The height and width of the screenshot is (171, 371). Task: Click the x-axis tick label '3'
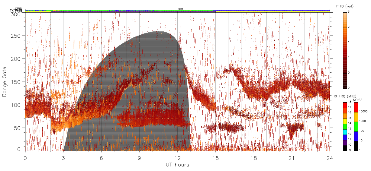[x=63, y=158]
